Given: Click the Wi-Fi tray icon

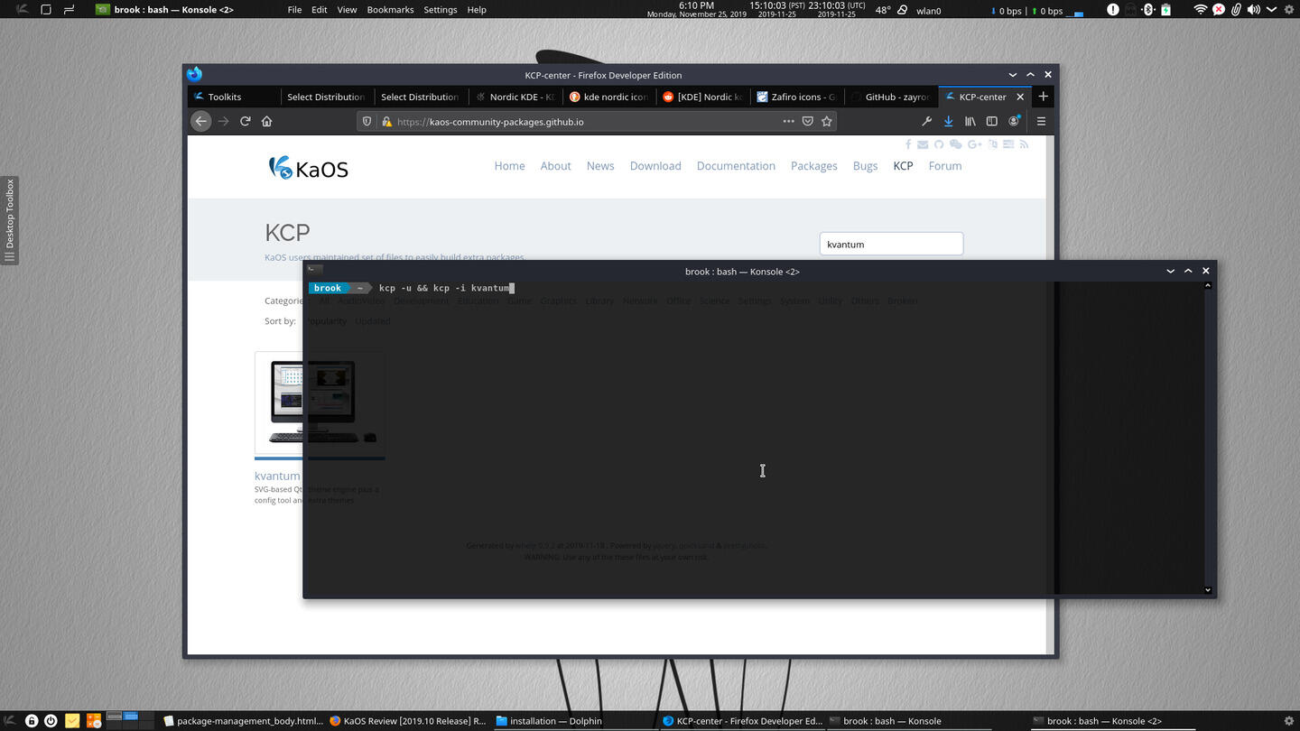Looking at the screenshot, I should pyautogui.click(x=1200, y=10).
